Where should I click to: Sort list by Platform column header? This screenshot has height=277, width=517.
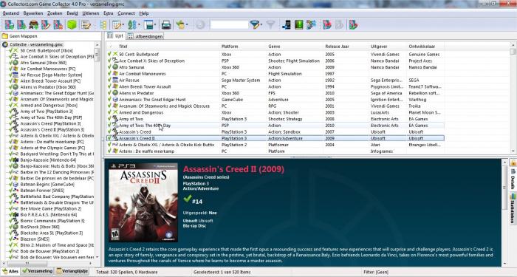tap(230, 47)
